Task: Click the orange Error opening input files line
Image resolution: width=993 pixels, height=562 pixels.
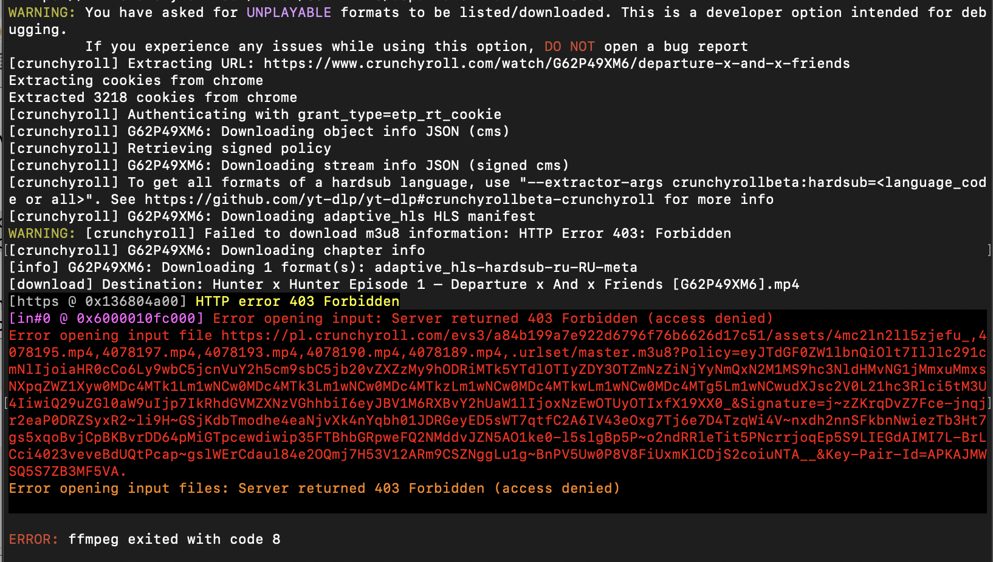Action: click(314, 488)
